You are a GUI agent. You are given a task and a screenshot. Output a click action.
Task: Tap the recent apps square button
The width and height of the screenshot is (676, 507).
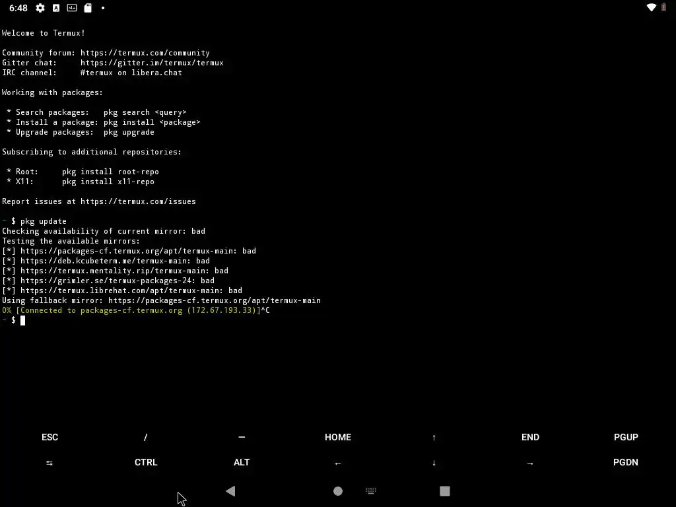click(x=445, y=491)
